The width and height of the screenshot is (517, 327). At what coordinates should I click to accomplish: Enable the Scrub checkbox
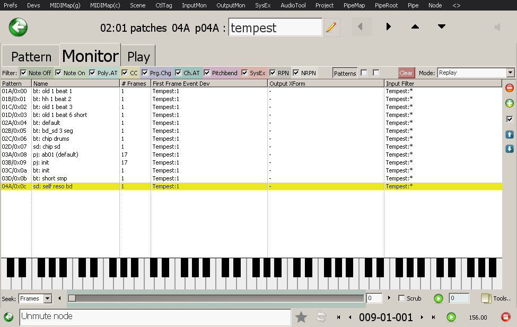point(401,298)
